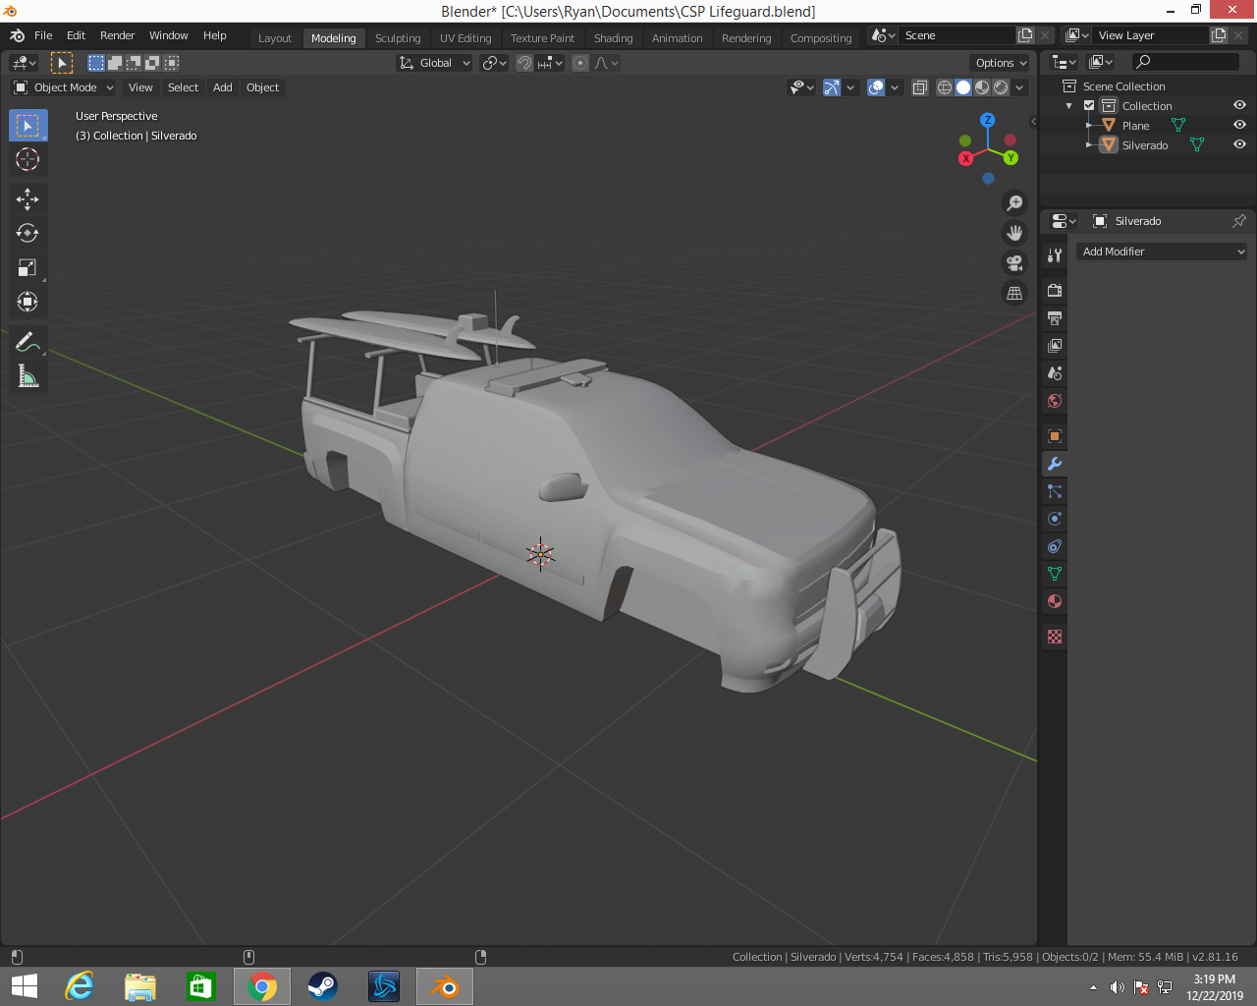
Task: Switch to the Sculpting workspace tab
Action: [398, 38]
